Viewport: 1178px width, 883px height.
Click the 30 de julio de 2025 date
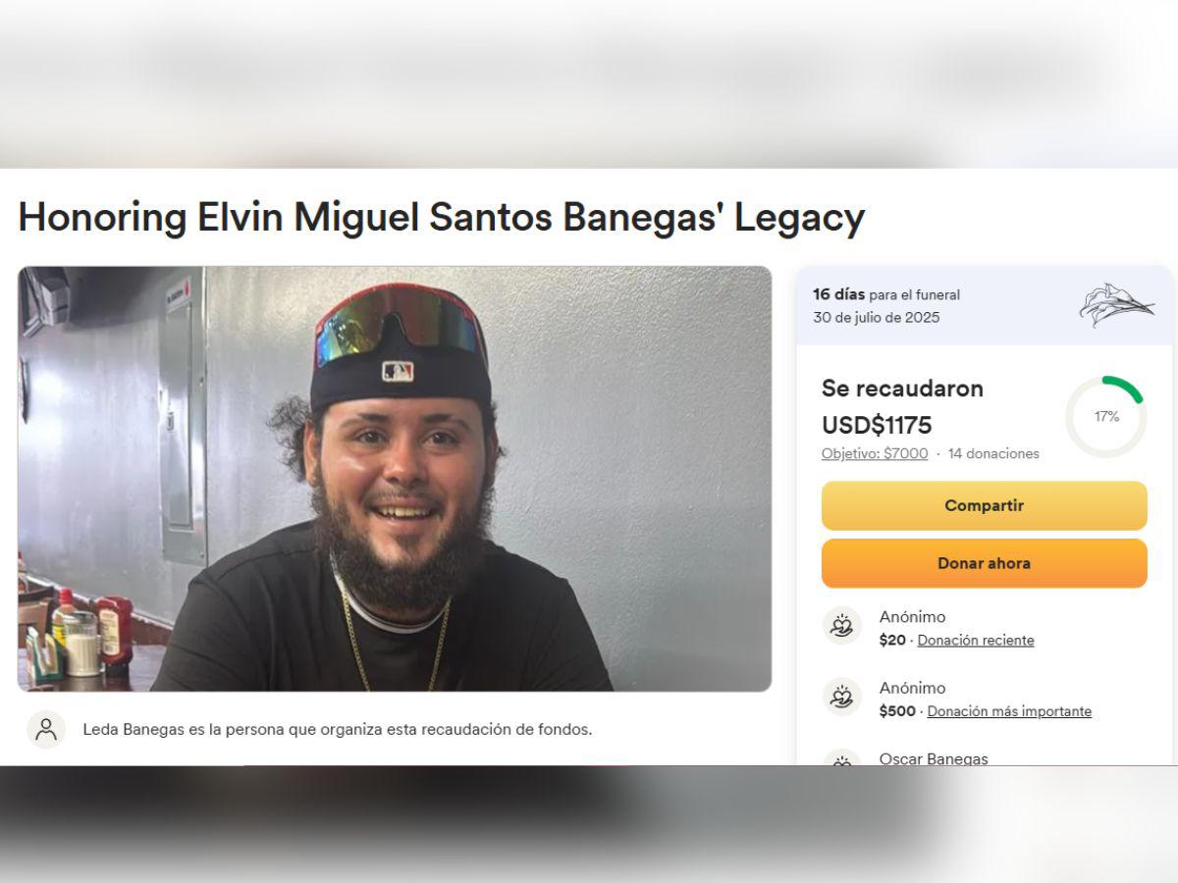pos(877,317)
